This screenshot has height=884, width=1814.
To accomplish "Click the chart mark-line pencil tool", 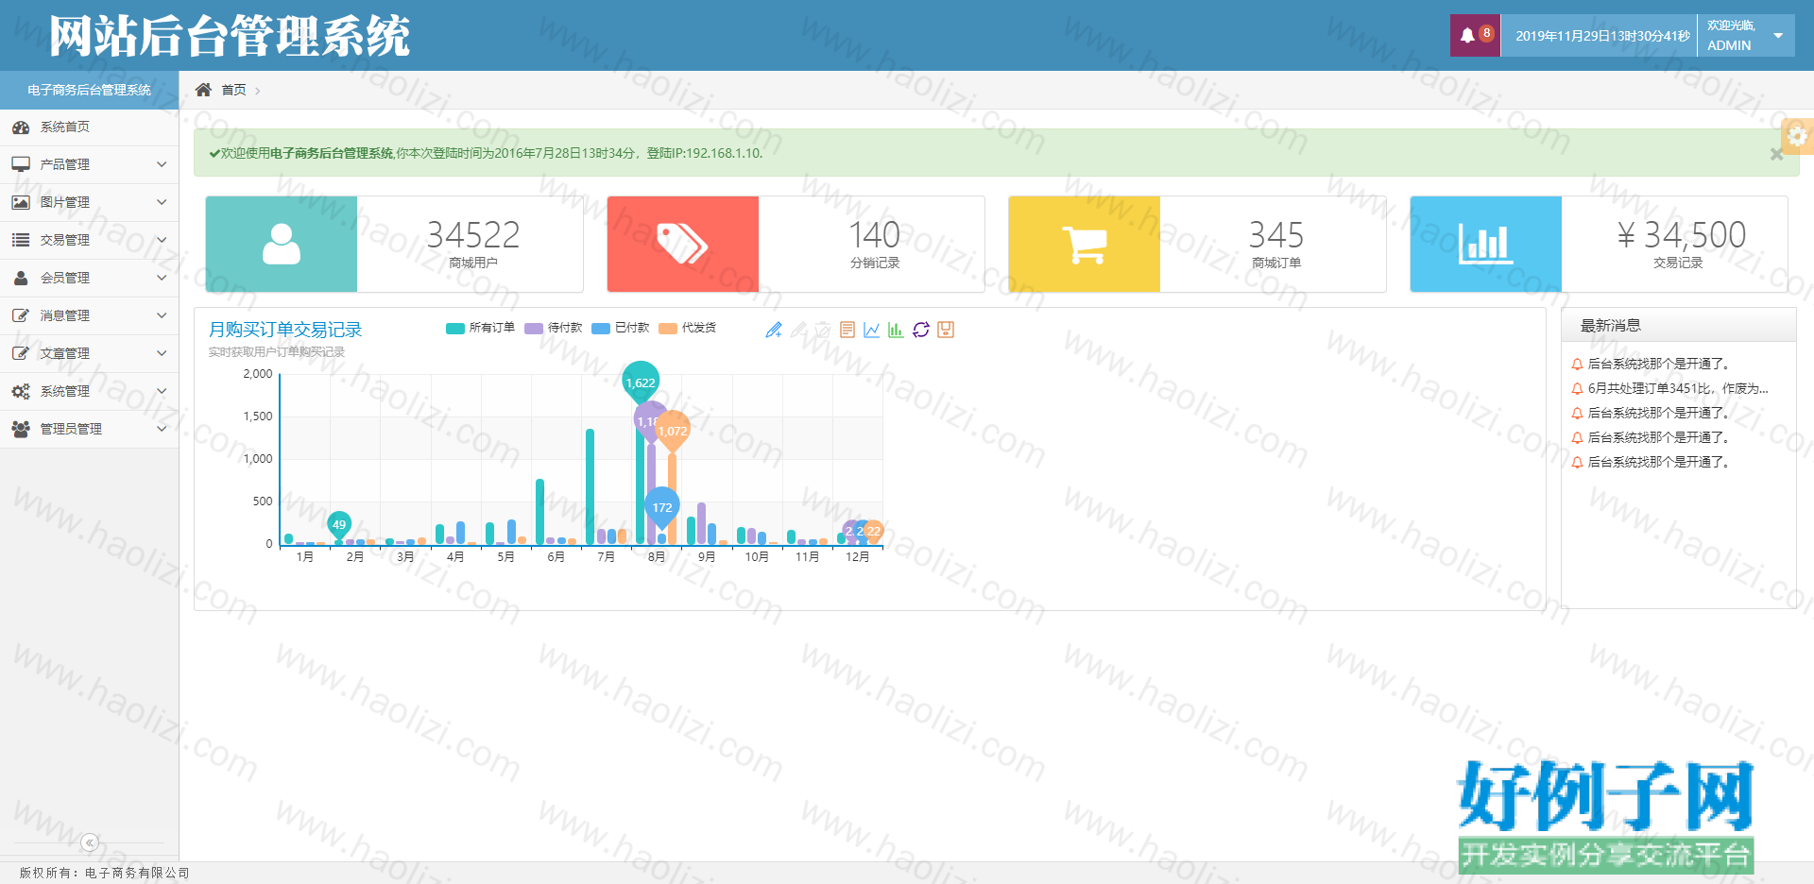I will pyautogui.click(x=774, y=330).
